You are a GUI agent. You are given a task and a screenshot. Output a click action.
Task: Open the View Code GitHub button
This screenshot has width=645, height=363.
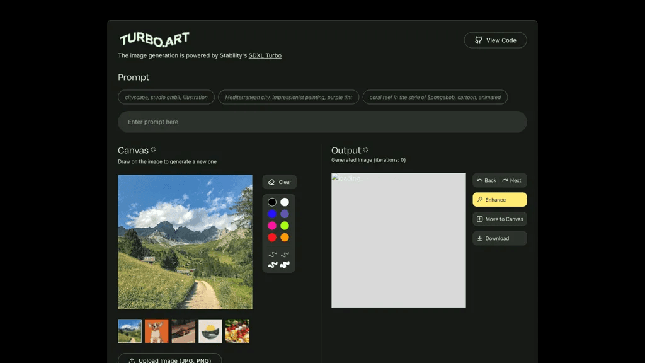495,40
